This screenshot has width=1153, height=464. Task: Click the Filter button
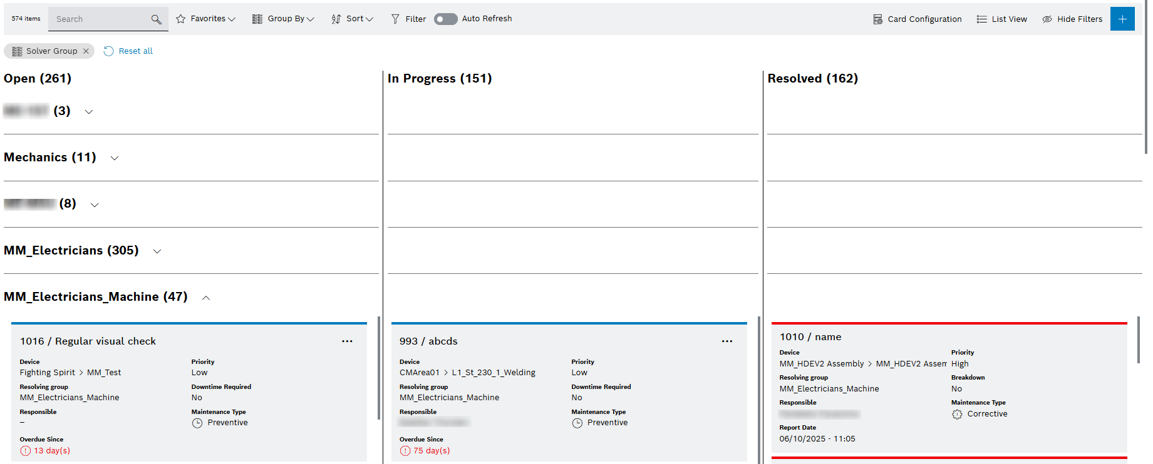pos(408,19)
